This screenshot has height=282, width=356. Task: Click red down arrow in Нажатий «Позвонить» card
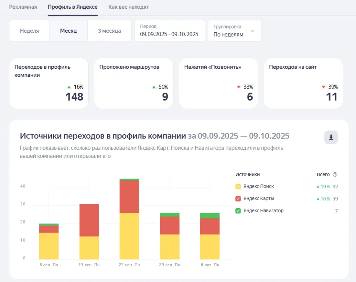(x=238, y=87)
